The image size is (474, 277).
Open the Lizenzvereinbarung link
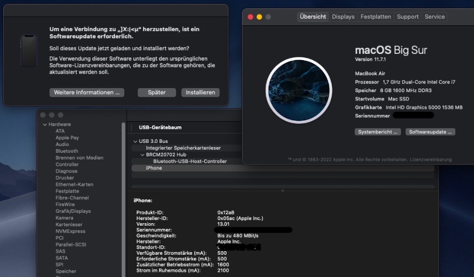click(x=431, y=159)
